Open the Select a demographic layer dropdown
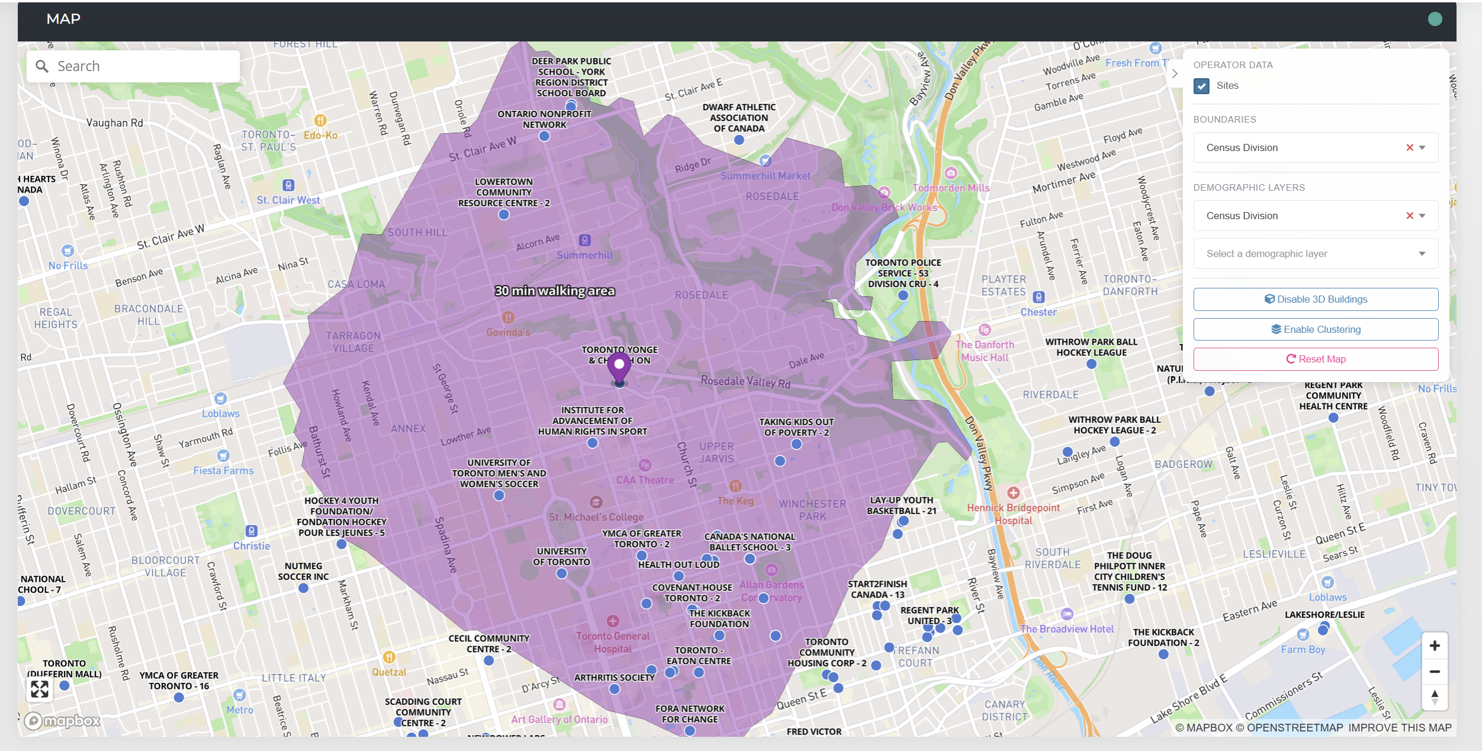Image resolution: width=1482 pixels, height=751 pixels. [x=1316, y=253]
